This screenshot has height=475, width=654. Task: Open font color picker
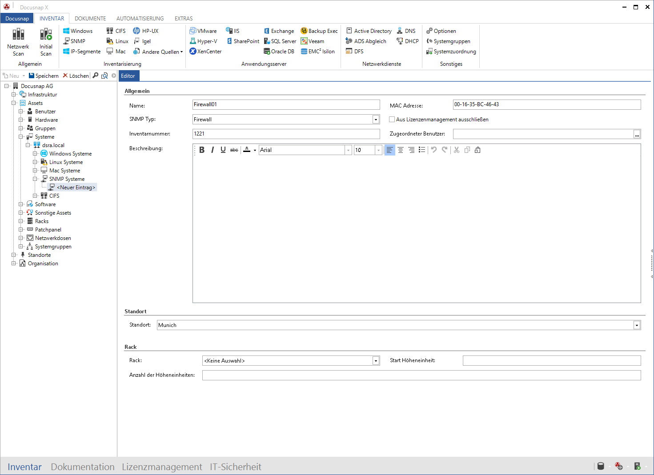pyautogui.click(x=249, y=150)
